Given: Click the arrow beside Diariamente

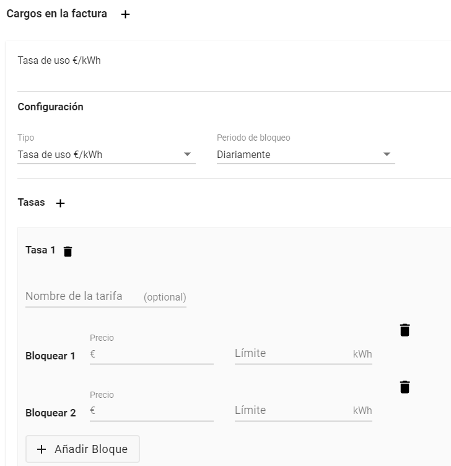Looking at the screenshot, I should pyautogui.click(x=387, y=154).
